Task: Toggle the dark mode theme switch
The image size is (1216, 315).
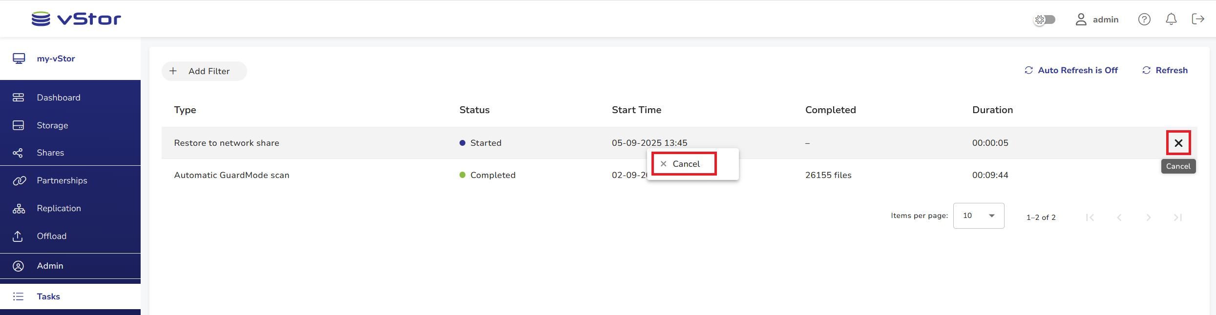Action: (1045, 20)
